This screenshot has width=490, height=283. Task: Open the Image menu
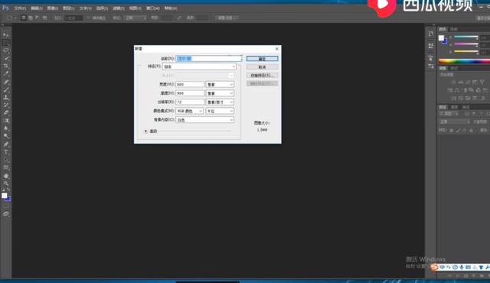point(53,8)
